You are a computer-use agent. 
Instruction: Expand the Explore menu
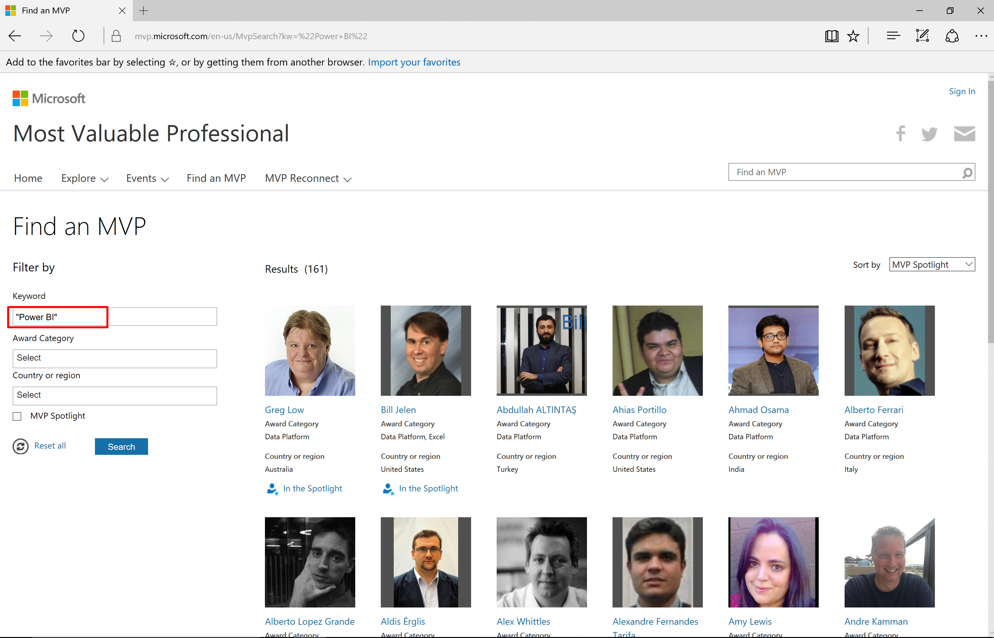(x=85, y=178)
